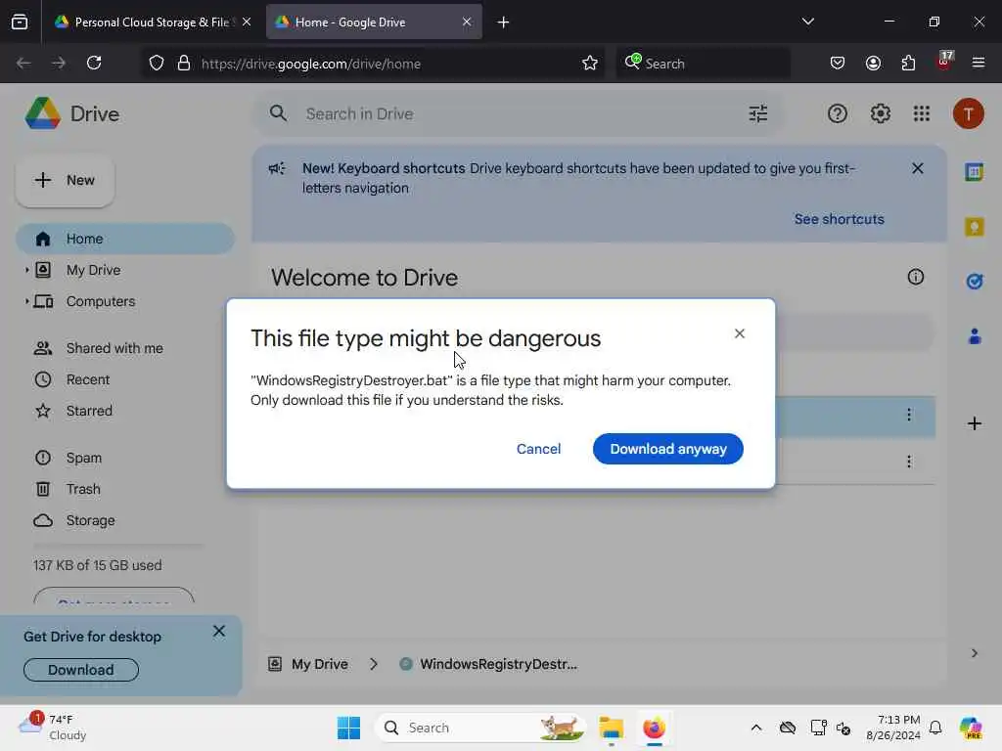Open more actions for highlighted file row

point(909,415)
